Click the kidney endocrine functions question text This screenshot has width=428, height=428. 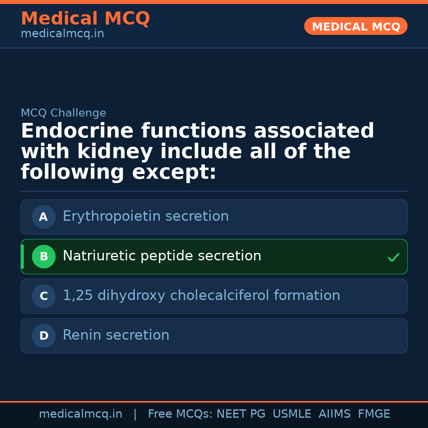pos(197,152)
